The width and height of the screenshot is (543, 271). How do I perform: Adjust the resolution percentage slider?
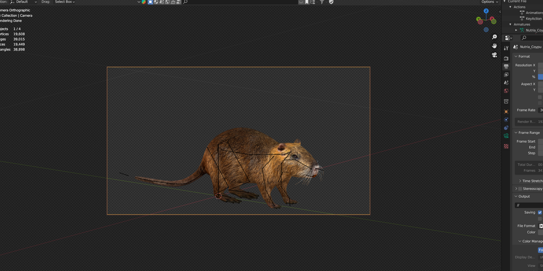coord(540,77)
